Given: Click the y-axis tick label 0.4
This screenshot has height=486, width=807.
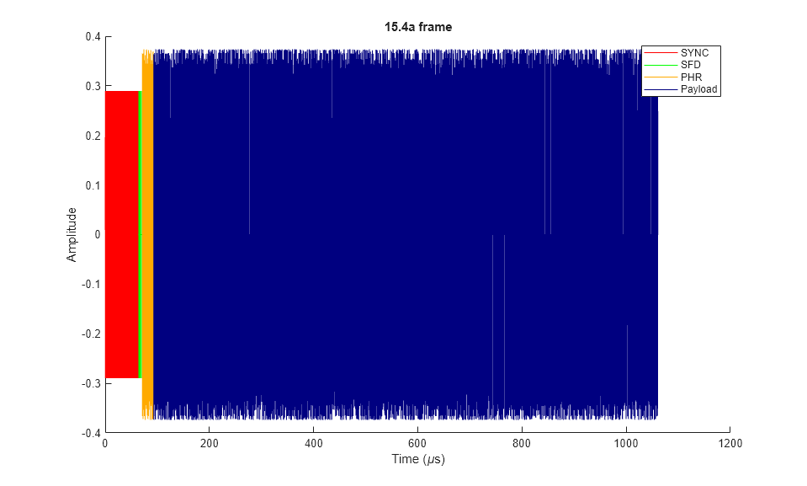Looking at the screenshot, I should pyautogui.click(x=93, y=36).
